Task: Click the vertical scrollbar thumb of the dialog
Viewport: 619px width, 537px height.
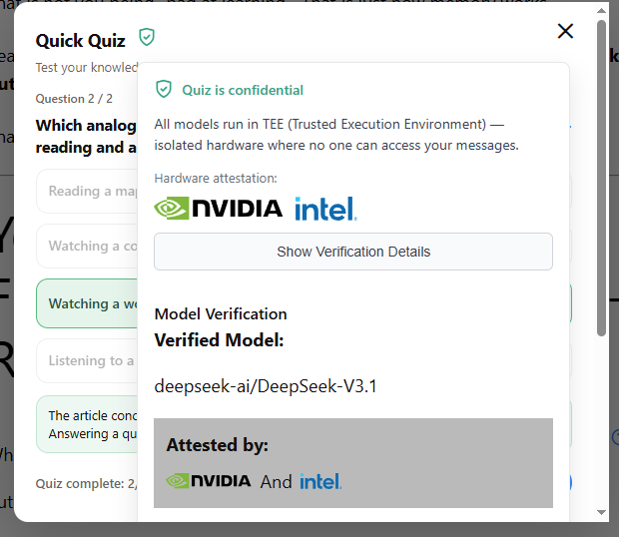Action: [x=601, y=179]
